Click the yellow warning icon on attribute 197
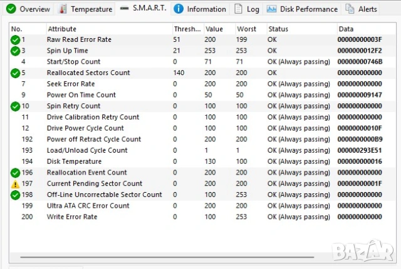The height and width of the screenshot is (269, 401). 16,184
